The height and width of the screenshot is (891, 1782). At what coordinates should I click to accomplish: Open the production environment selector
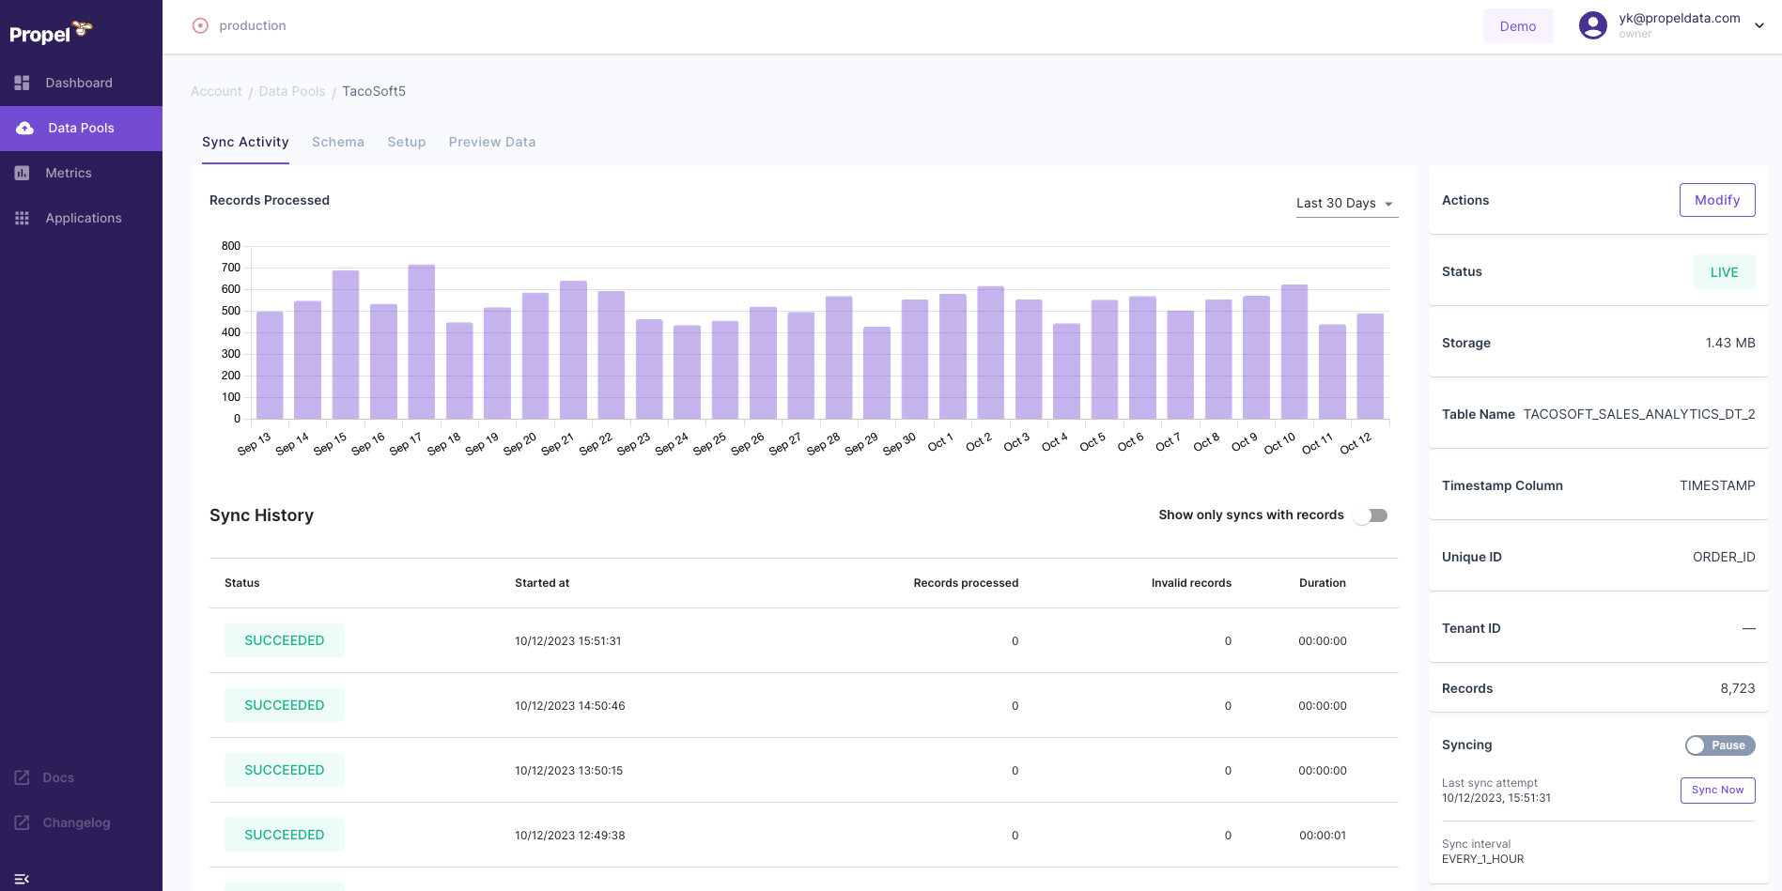pyautogui.click(x=240, y=25)
